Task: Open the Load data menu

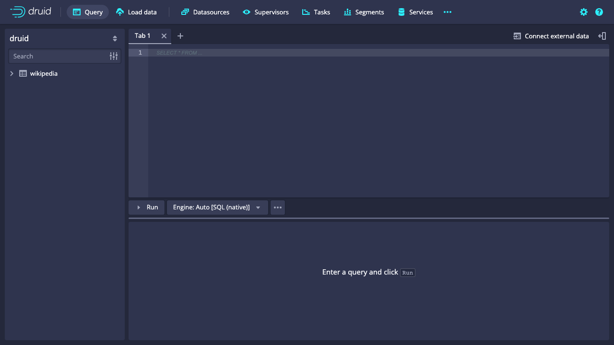Action: 137,12
